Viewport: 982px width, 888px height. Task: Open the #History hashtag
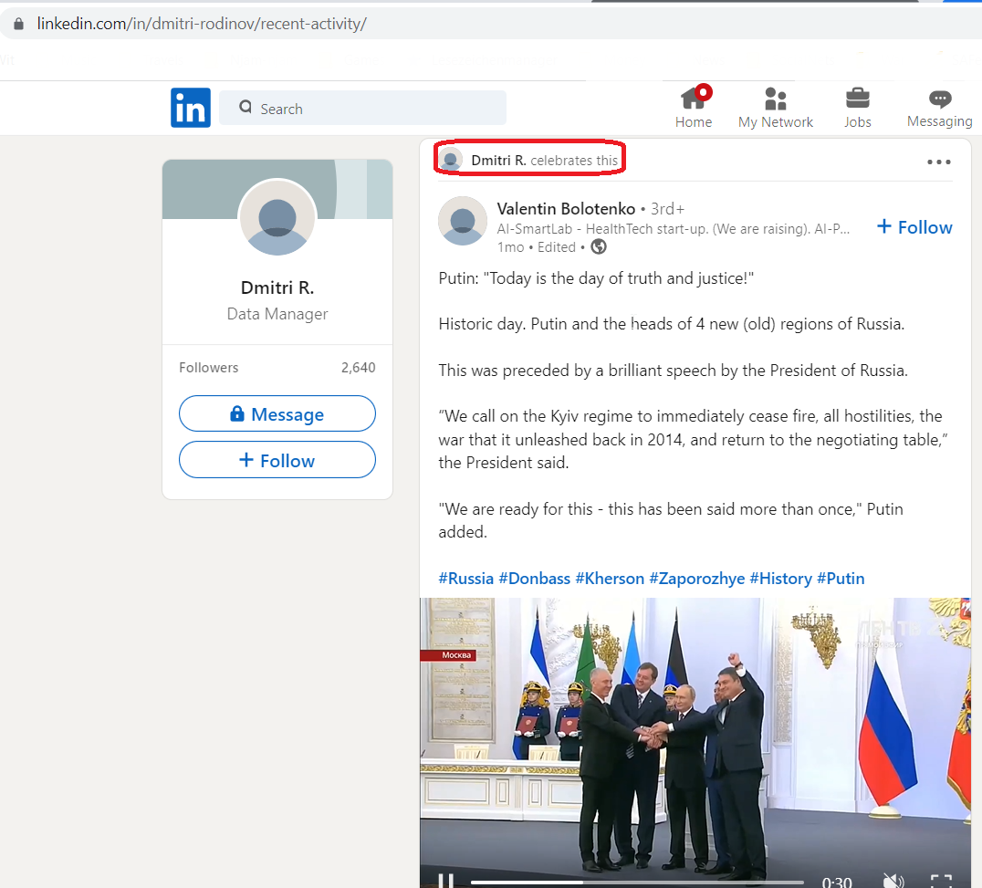point(780,578)
